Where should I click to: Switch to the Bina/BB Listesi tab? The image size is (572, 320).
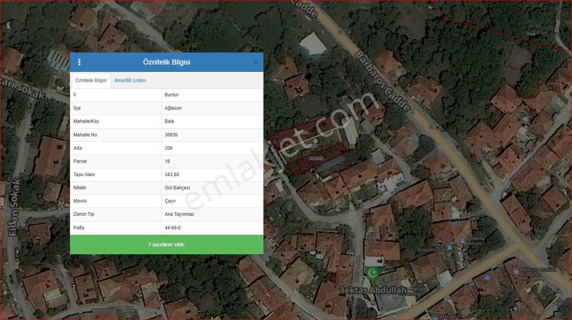tap(130, 80)
